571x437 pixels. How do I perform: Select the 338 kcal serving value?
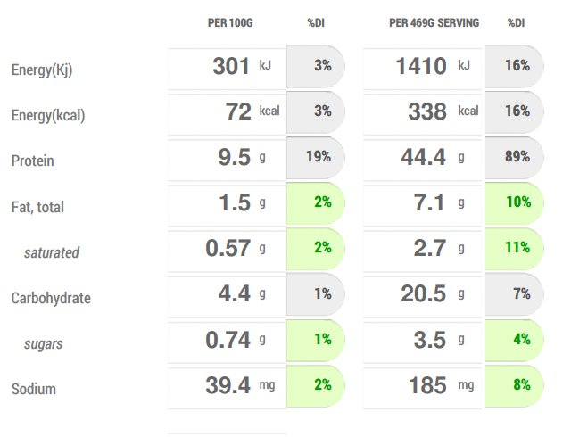[426, 111]
